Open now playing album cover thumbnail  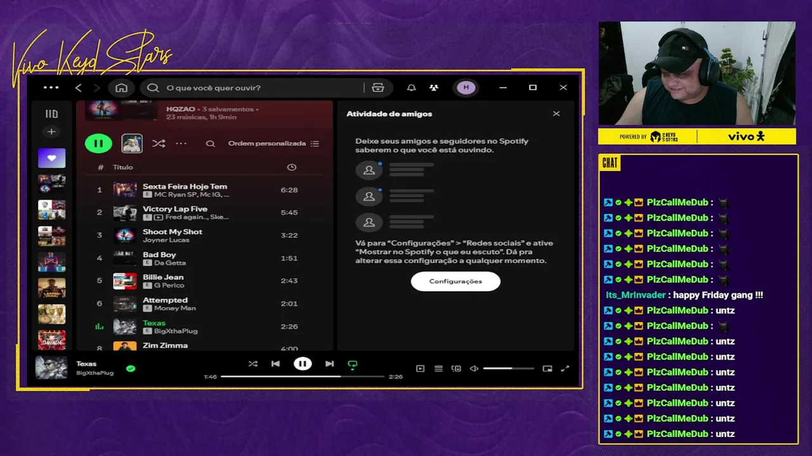(51, 368)
